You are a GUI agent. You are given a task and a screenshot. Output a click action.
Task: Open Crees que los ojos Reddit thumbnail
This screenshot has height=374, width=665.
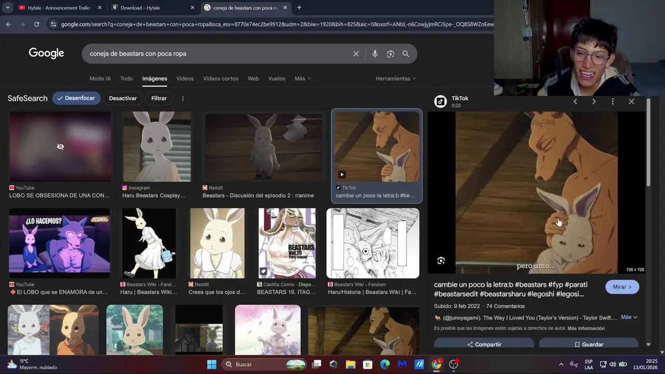pyautogui.click(x=217, y=243)
